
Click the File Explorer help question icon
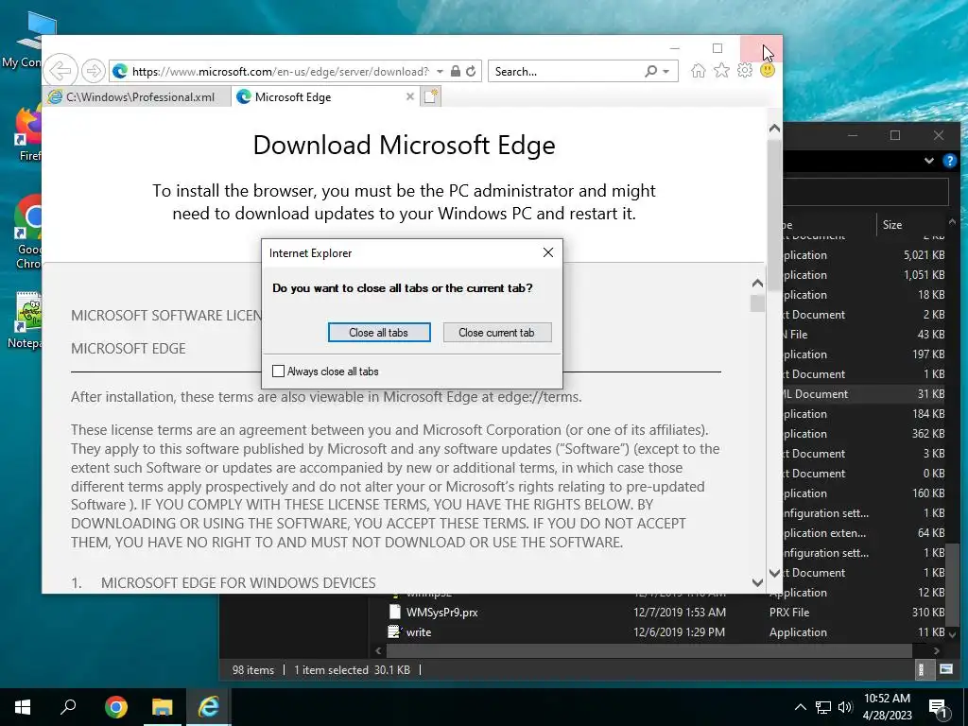(x=949, y=161)
